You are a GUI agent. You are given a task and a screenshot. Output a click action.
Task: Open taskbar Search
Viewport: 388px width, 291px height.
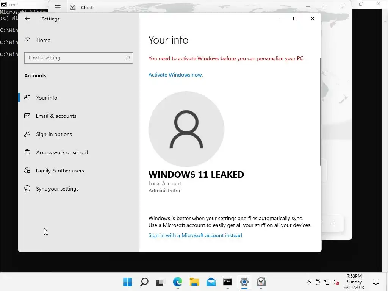(144, 282)
